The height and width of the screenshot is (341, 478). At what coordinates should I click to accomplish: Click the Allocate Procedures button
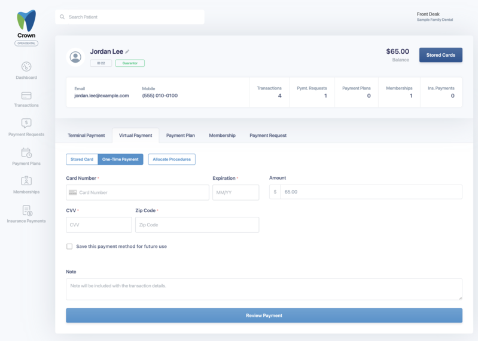coord(172,159)
